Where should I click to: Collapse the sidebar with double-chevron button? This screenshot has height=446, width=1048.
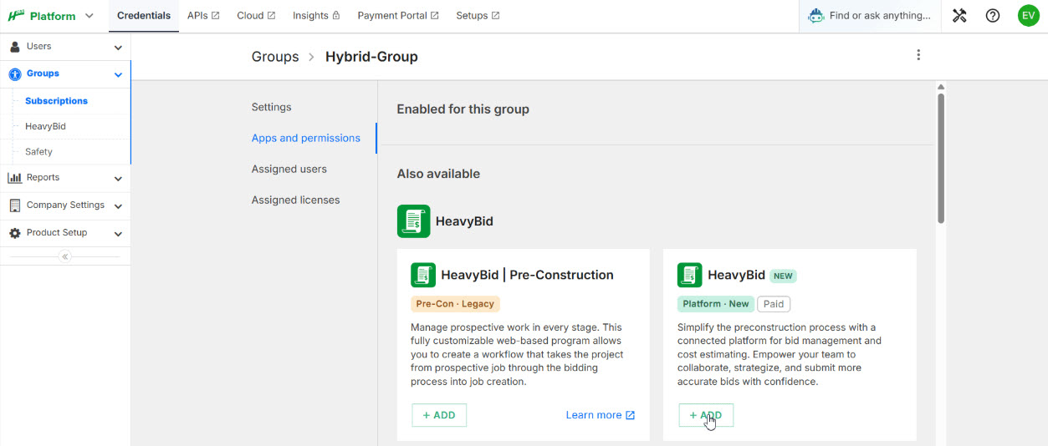[x=65, y=256]
